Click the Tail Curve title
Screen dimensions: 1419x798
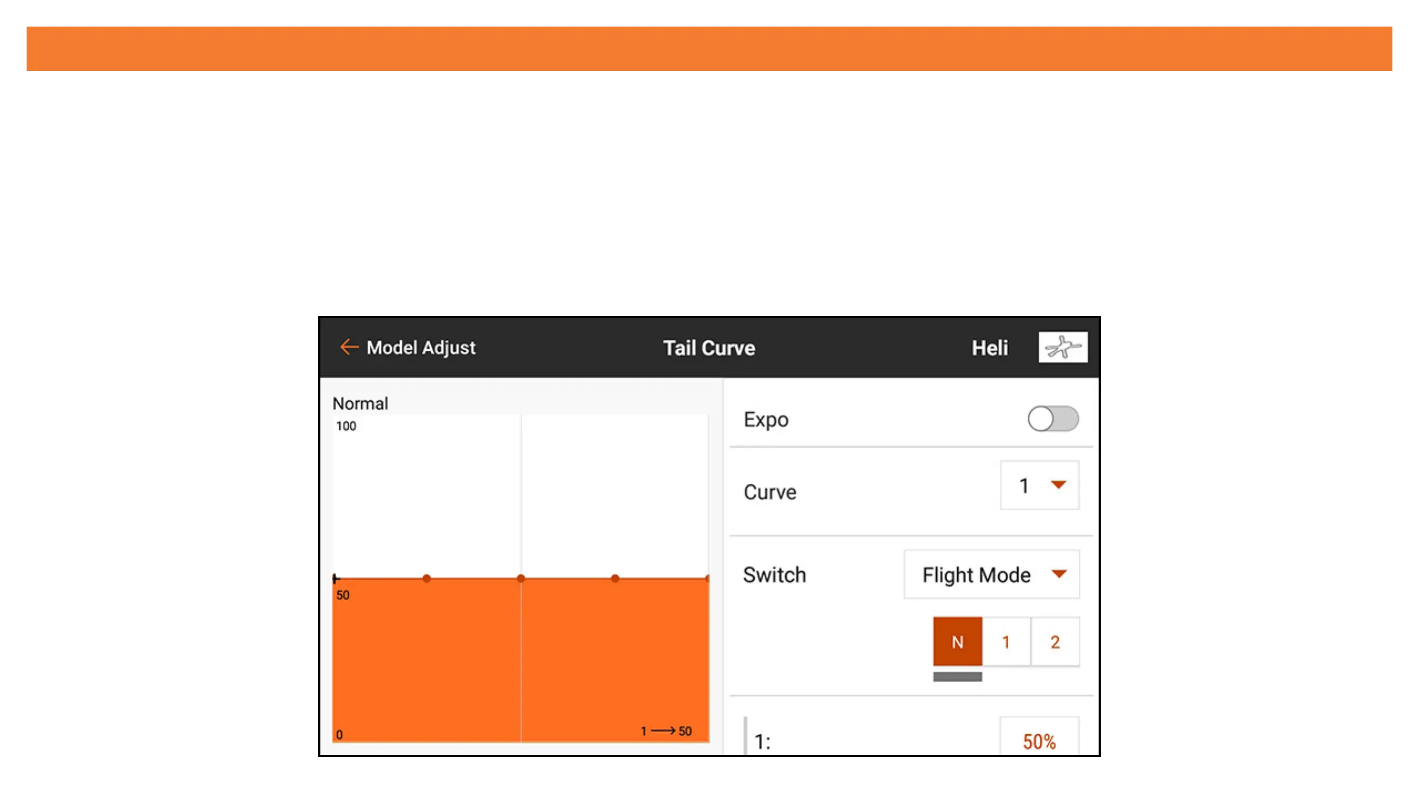(709, 348)
